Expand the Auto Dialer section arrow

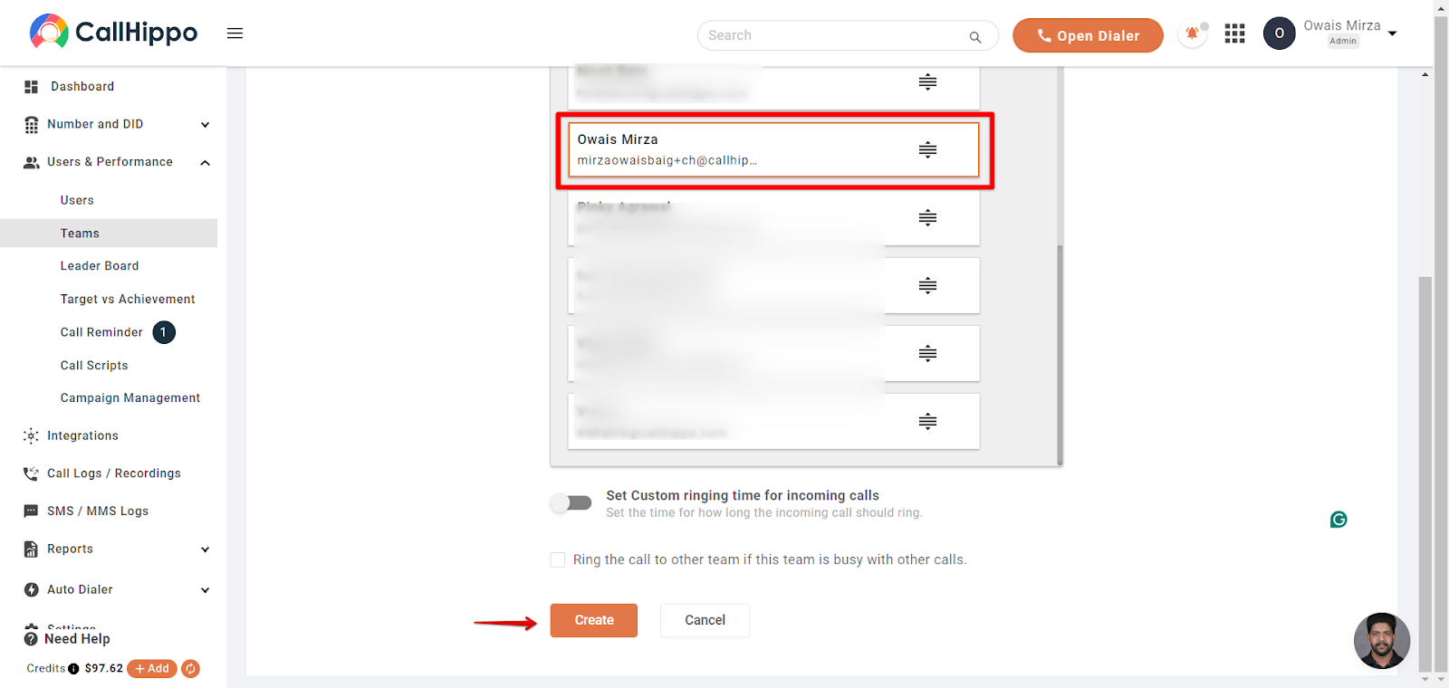point(206,590)
